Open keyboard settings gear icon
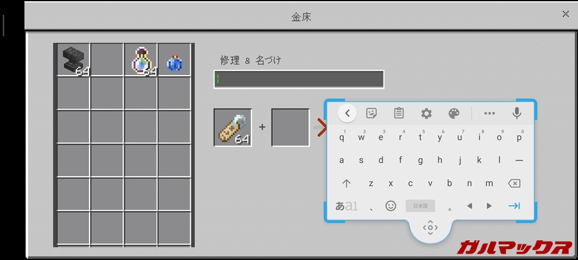Viewport: 578px width, 260px height. (426, 113)
